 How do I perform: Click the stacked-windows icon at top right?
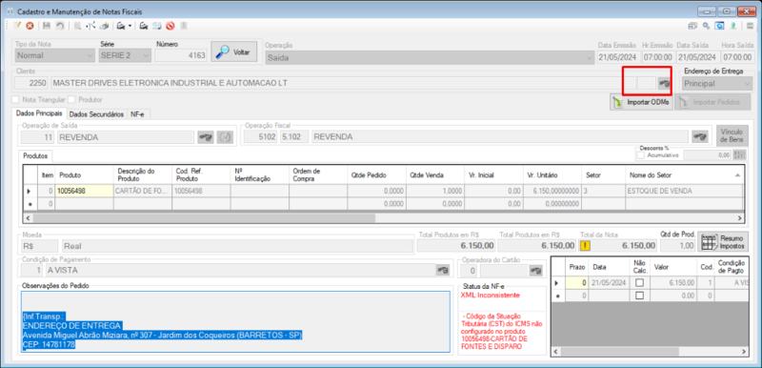click(x=692, y=26)
